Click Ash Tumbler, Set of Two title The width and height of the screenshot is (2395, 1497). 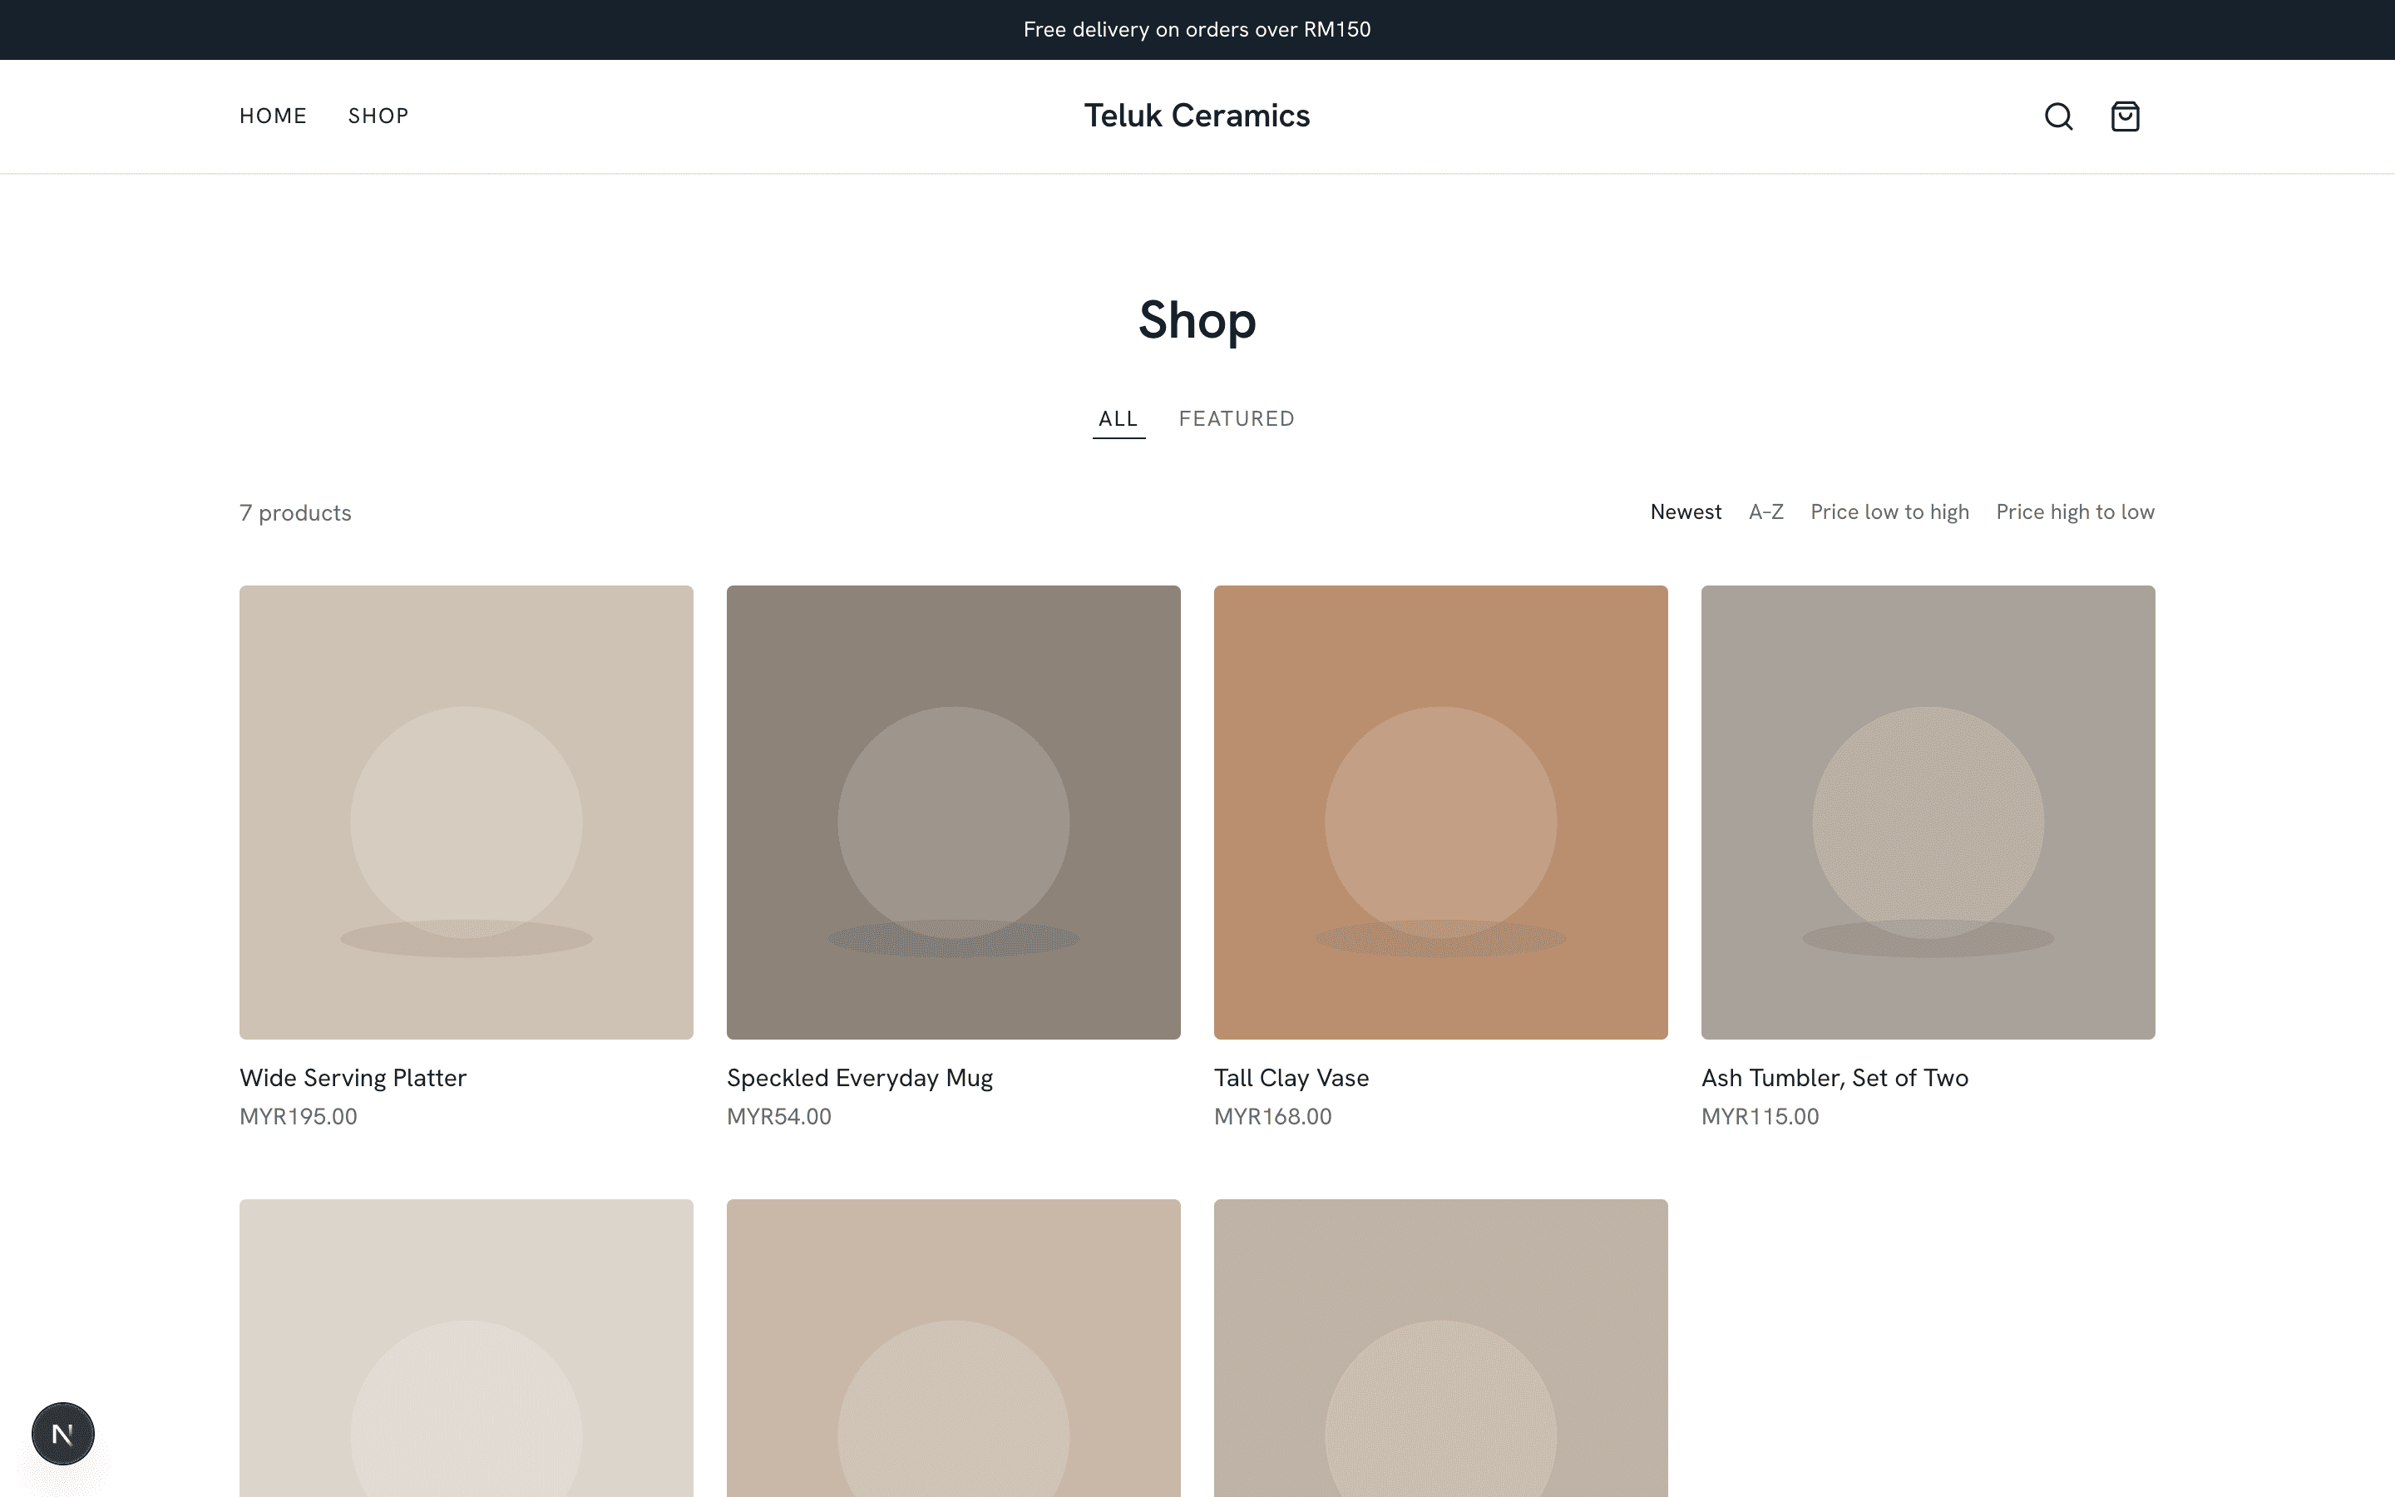coord(1834,1077)
